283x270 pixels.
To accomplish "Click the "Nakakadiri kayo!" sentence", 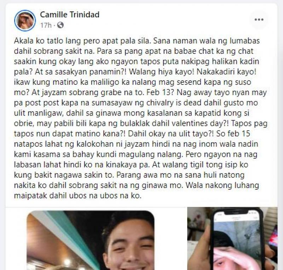I will [x=226, y=72].
